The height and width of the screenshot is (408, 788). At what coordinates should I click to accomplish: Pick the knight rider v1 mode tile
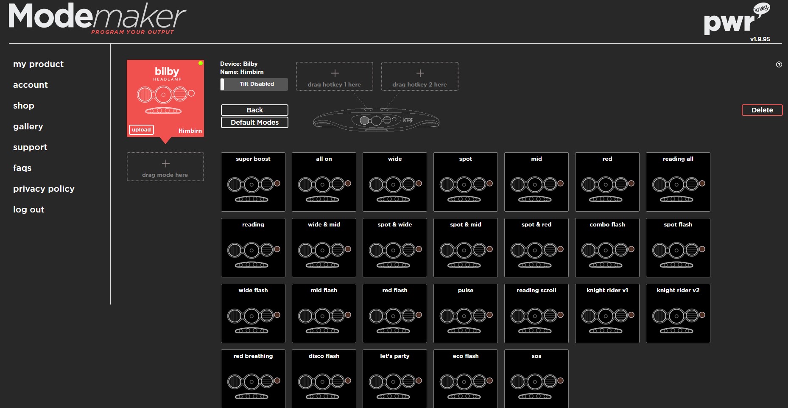click(607, 313)
